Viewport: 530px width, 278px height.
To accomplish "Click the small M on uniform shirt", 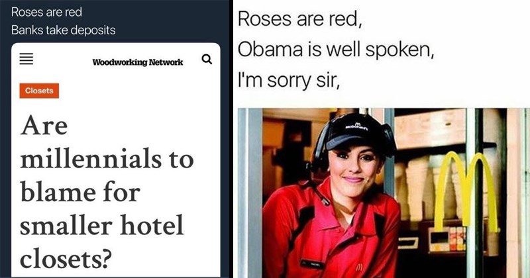I will (x=359, y=269).
